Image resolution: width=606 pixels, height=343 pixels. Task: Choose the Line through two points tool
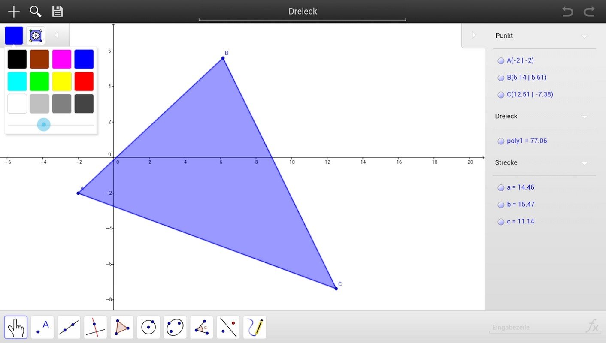tap(69, 327)
